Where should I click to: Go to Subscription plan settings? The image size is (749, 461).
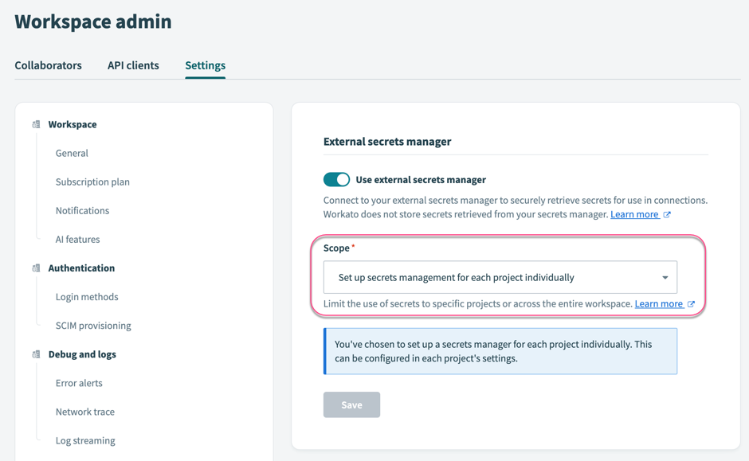pyautogui.click(x=92, y=182)
